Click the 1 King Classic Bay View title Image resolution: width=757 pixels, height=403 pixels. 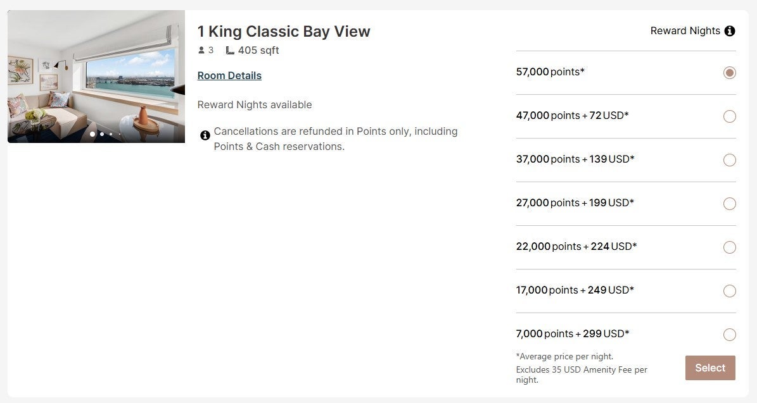click(284, 31)
